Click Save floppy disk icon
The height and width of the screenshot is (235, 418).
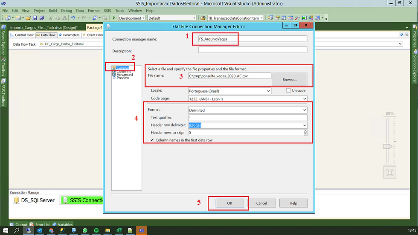coord(35,18)
